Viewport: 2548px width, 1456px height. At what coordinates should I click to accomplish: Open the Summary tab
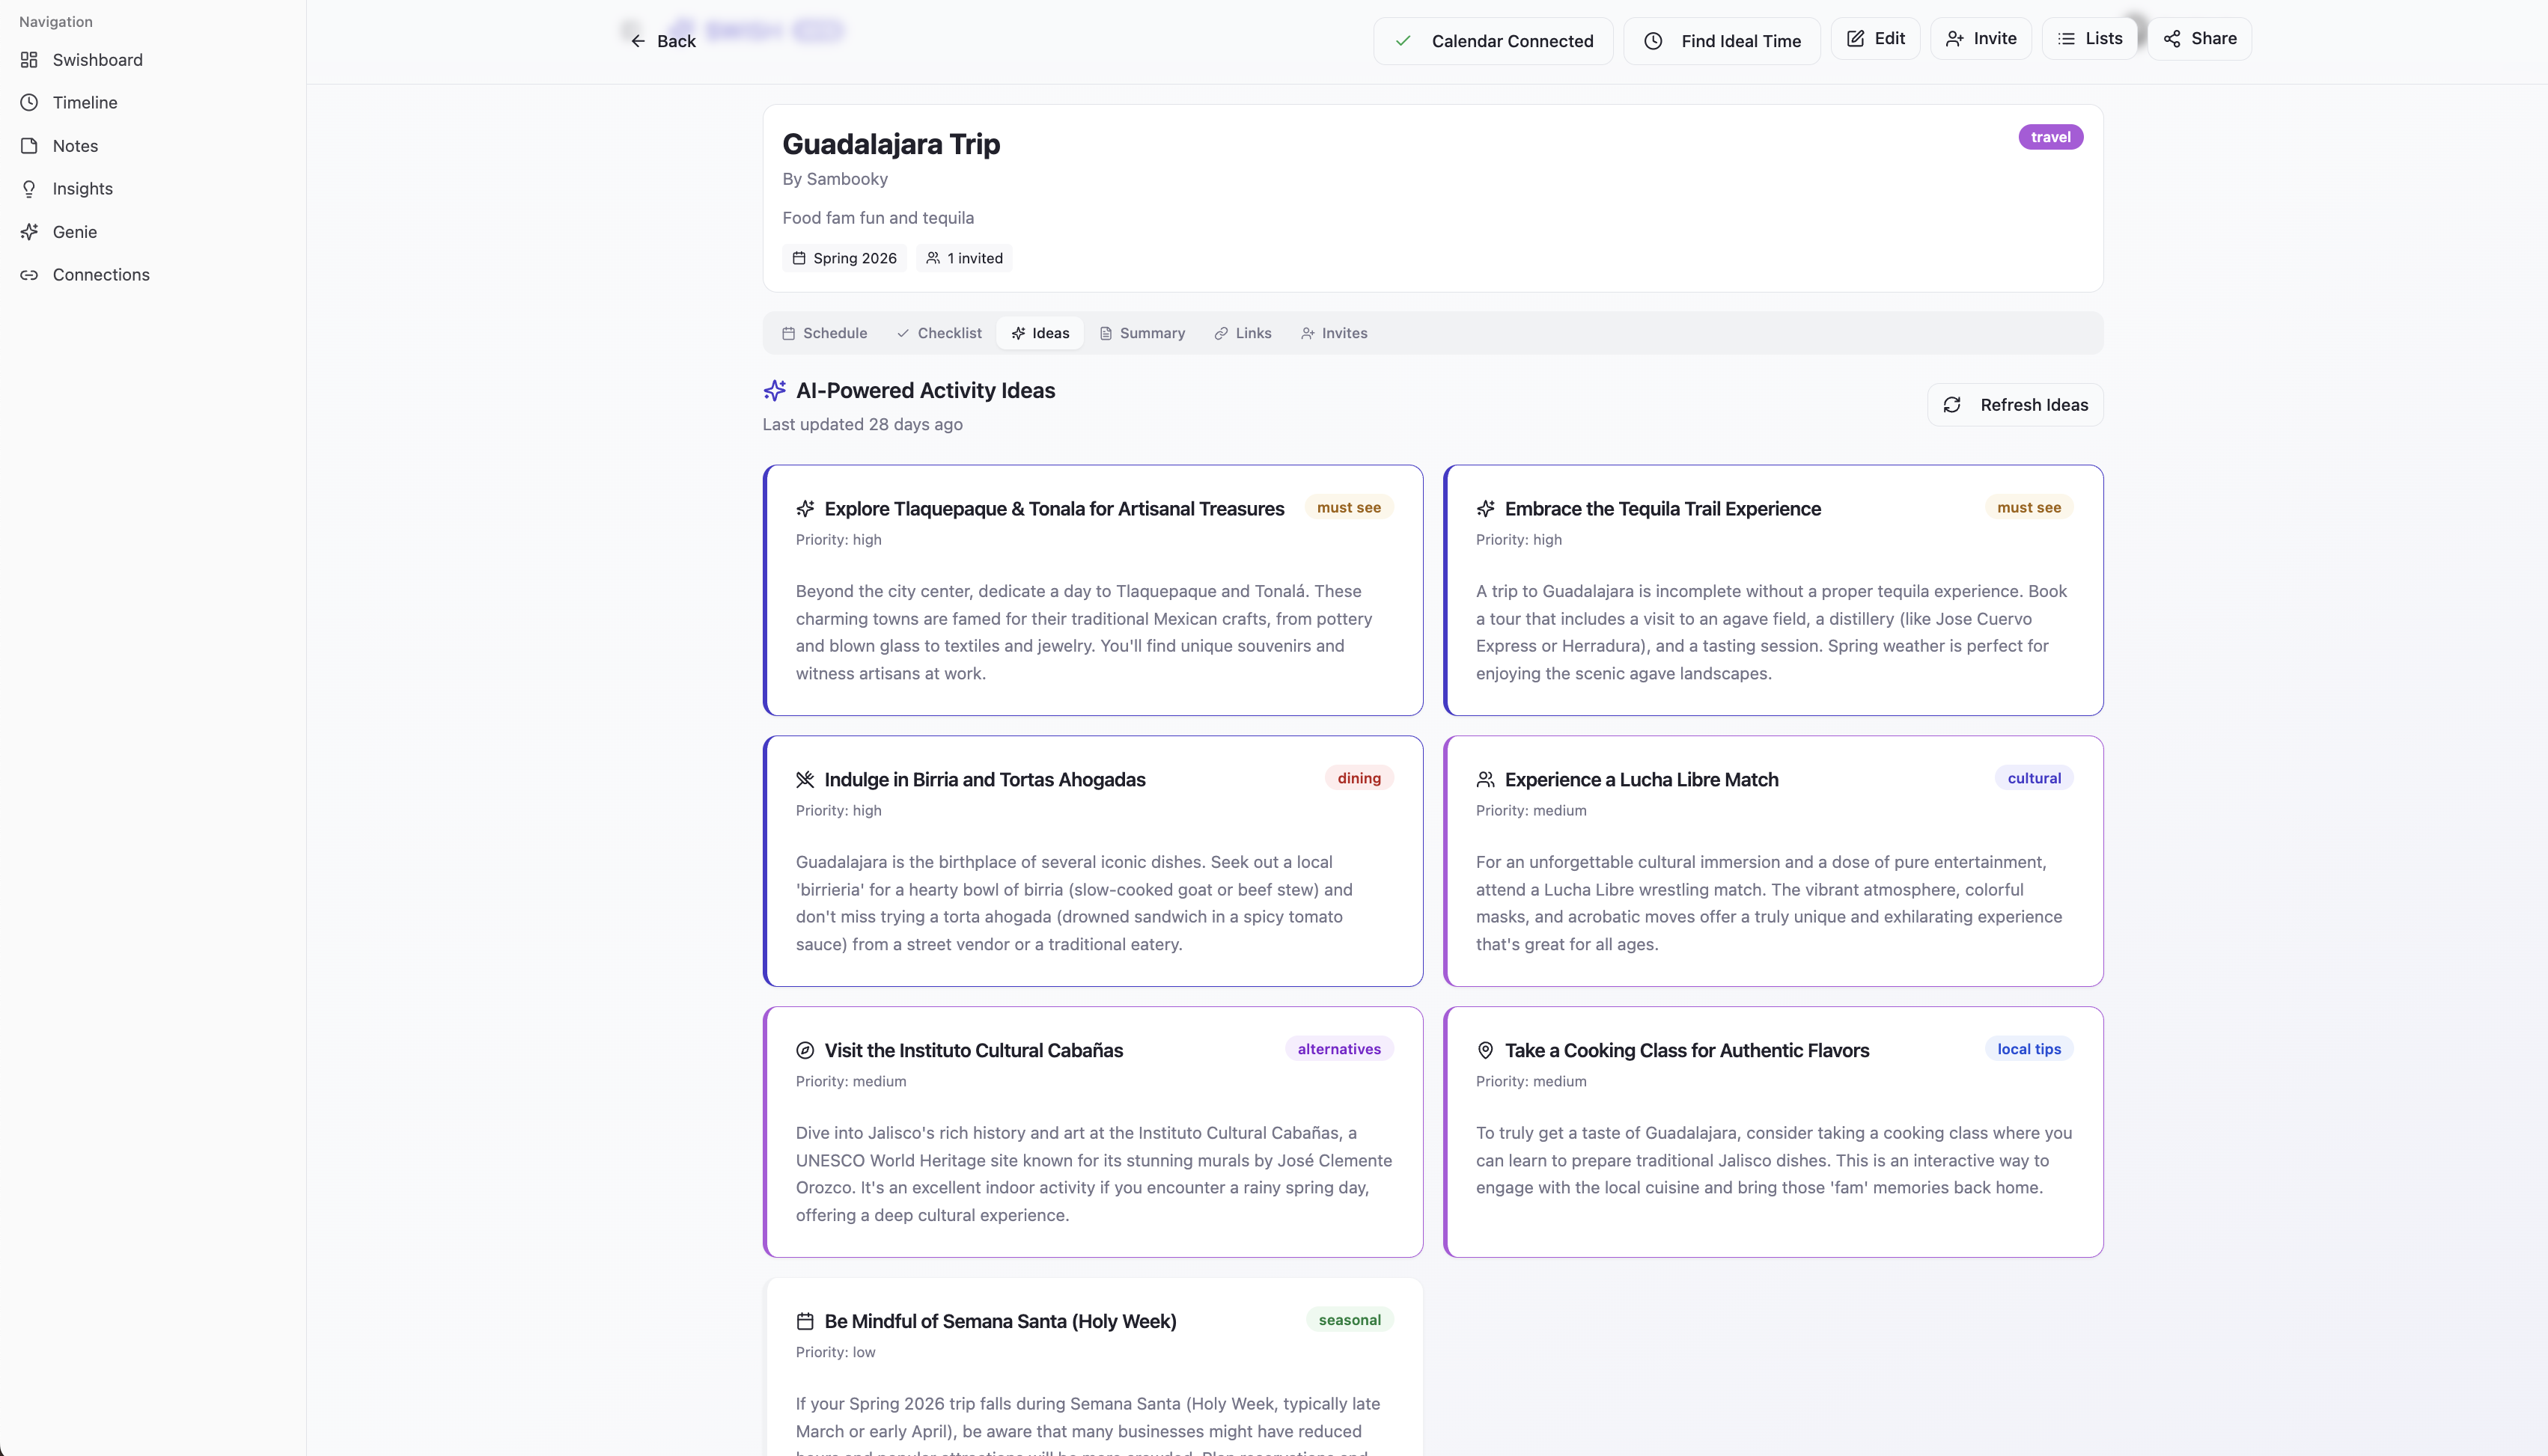point(1142,334)
